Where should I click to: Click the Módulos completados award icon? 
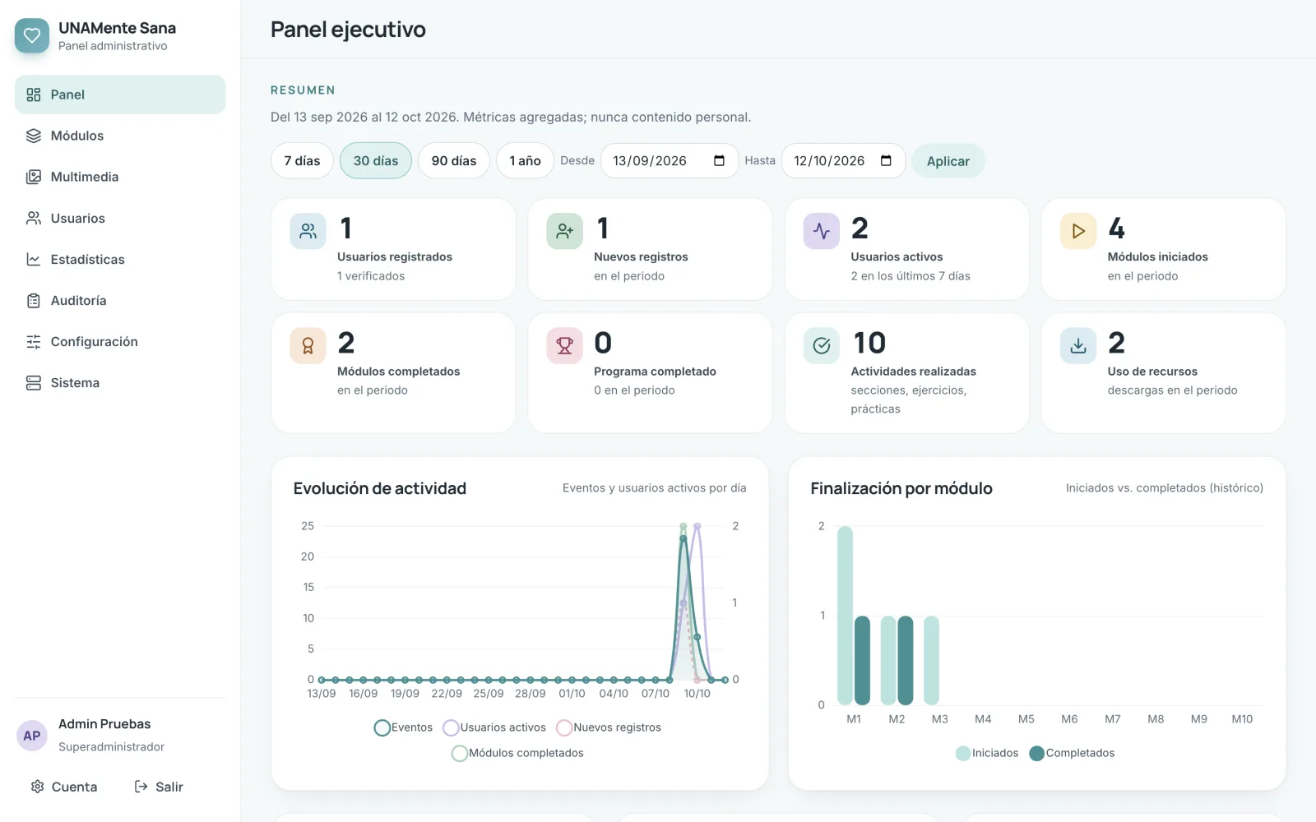[x=308, y=345]
